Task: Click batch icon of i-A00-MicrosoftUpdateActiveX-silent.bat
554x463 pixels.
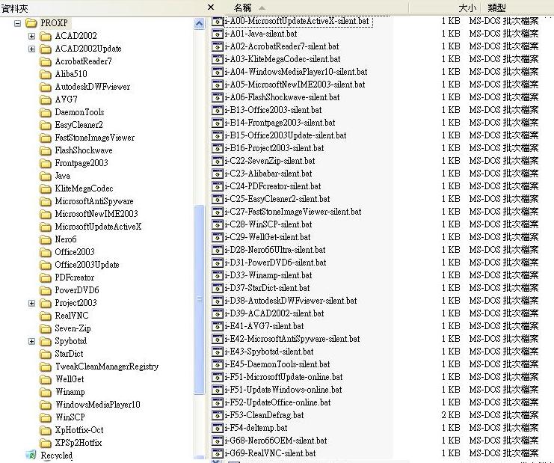Action: [x=217, y=21]
